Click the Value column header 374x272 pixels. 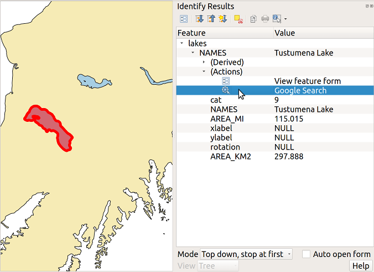click(x=284, y=33)
